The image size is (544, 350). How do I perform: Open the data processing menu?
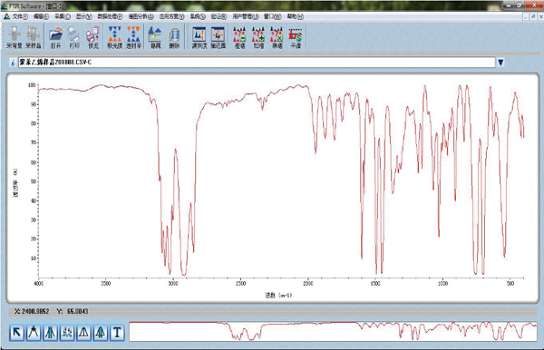click(110, 16)
